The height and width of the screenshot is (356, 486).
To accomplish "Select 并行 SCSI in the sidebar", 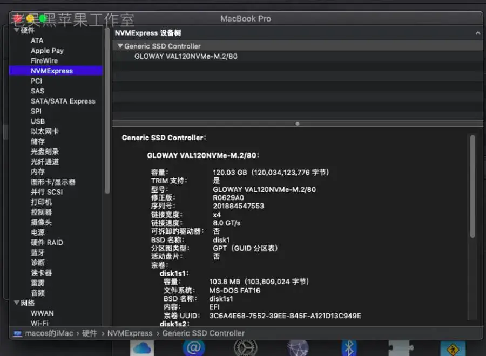I will (x=47, y=192).
